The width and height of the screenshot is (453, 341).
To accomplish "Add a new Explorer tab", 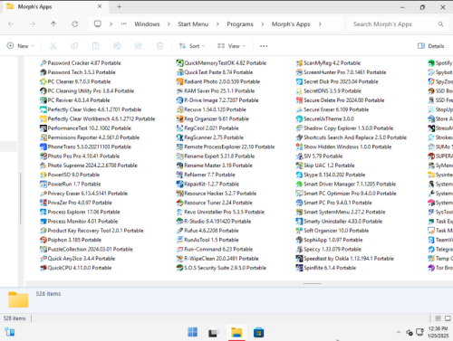I will (119, 6).
